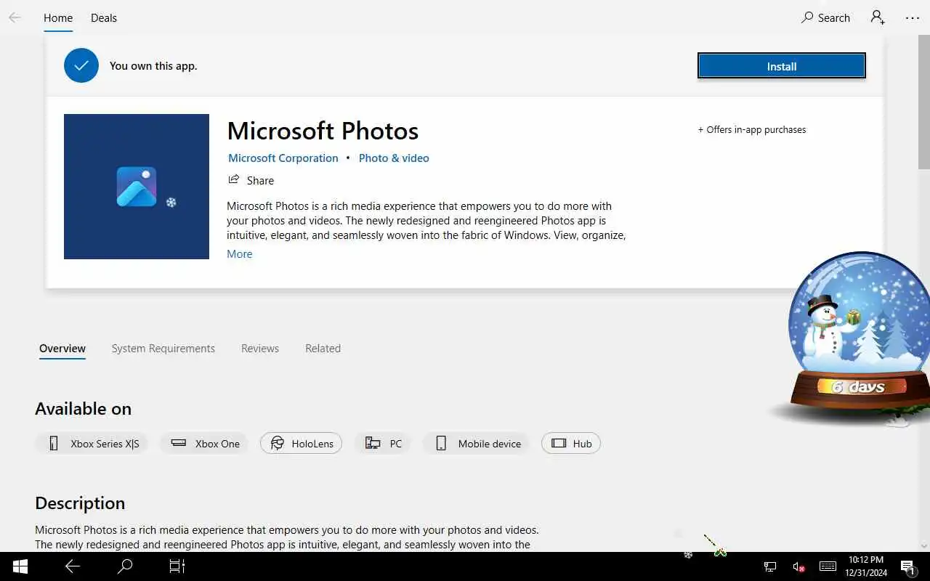Share the Microsoft Photos app
This screenshot has height=581, width=930.
[251, 180]
